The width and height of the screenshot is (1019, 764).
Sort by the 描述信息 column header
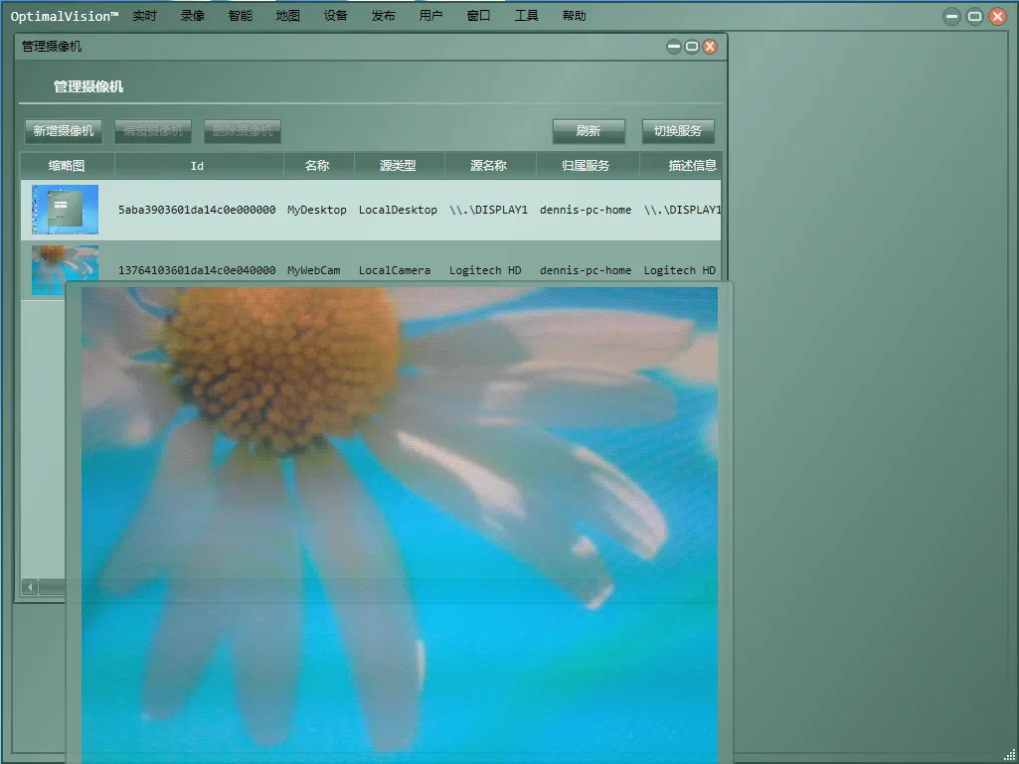point(681,166)
